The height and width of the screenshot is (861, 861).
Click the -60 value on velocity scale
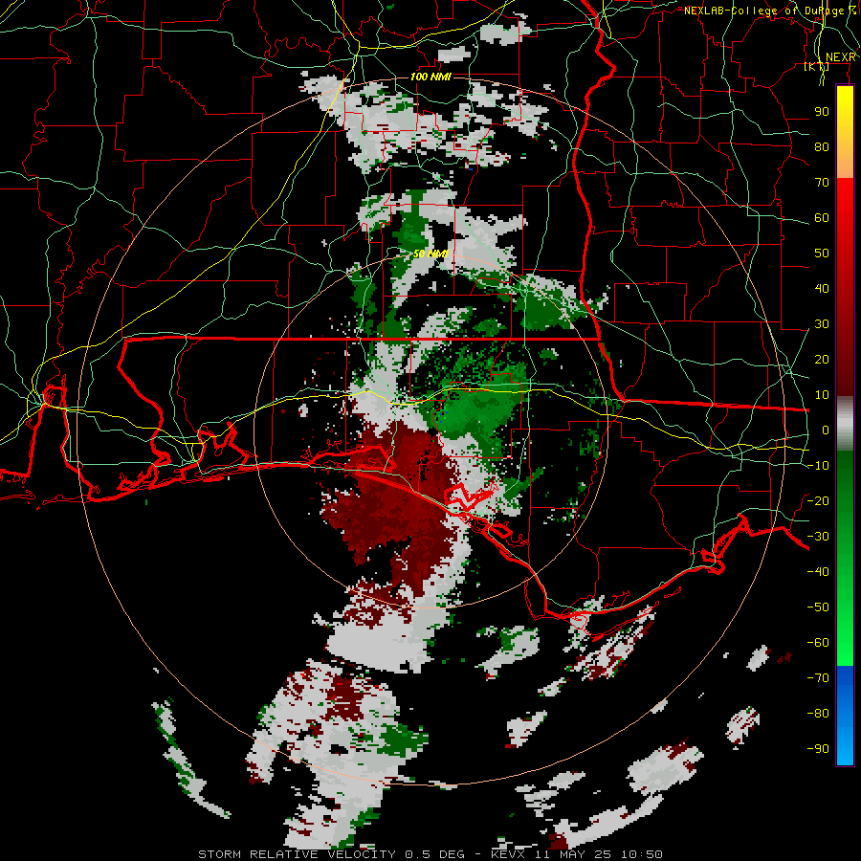coord(818,643)
